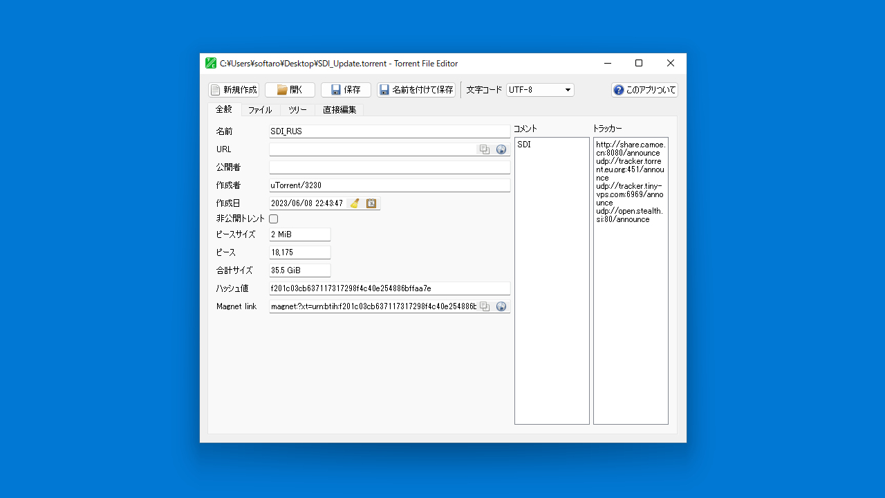Open the このアプリついて (About) button
This screenshot has height=498, width=885.
(x=644, y=90)
